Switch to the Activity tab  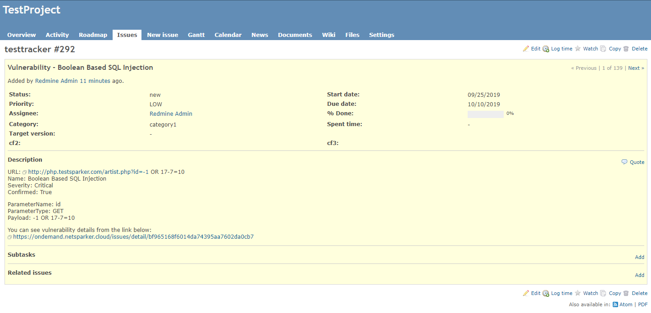[x=57, y=35]
